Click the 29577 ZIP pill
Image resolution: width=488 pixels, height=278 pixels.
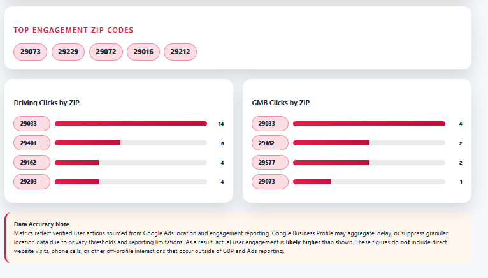pyautogui.click(x=271, y=163)
